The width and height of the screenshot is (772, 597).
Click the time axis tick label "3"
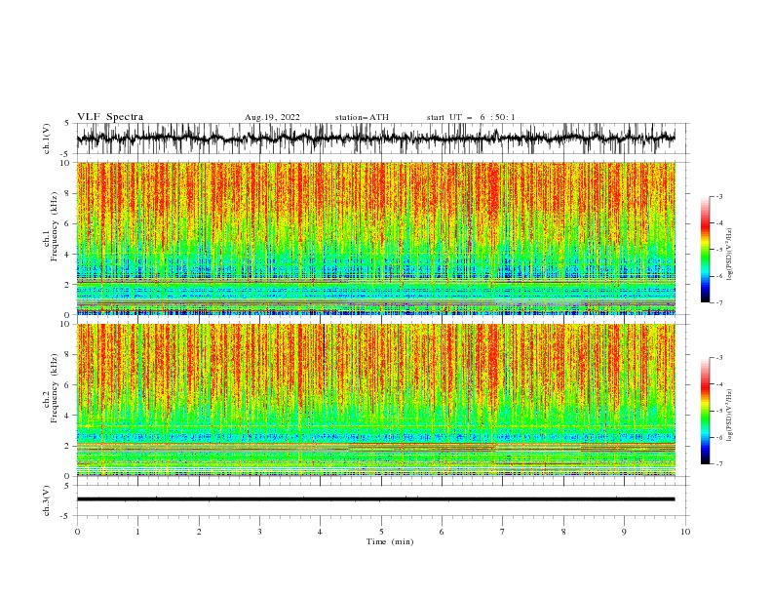tap(259, 532)
